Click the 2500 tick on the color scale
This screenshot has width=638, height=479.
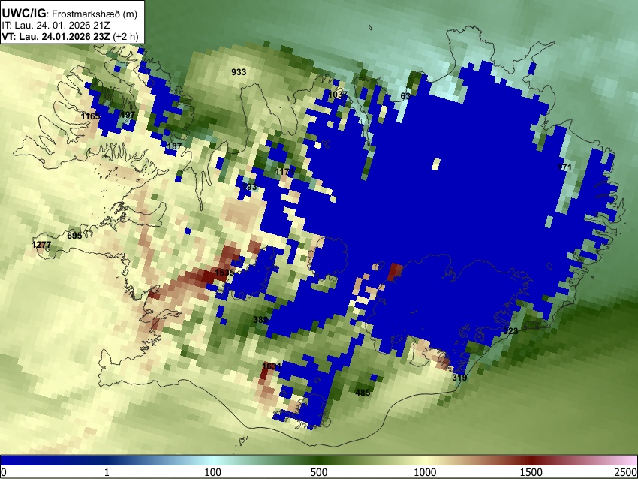coord(626,472)
